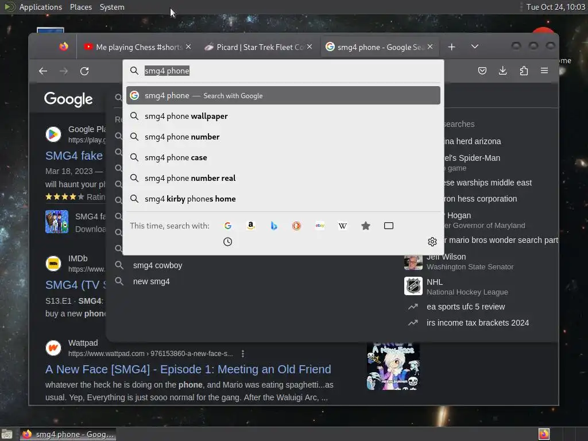Expand the list all tabs chevron
Viewport: 588px width, 441px height.
[475, 47]
